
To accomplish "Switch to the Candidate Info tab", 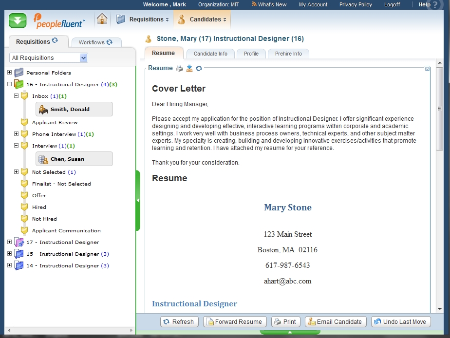I will pos(210,54).
